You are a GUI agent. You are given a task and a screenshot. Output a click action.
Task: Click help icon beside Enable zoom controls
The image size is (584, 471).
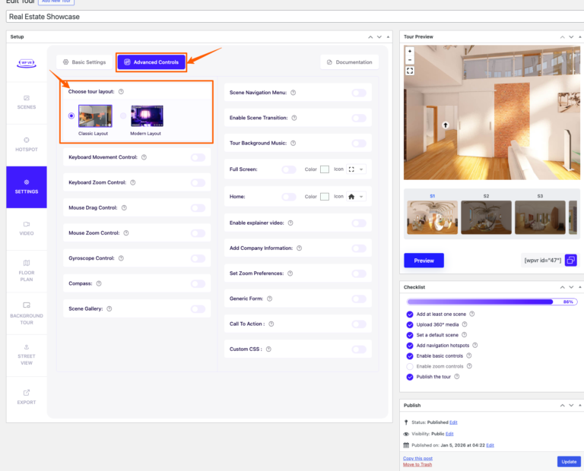[469, 366]
